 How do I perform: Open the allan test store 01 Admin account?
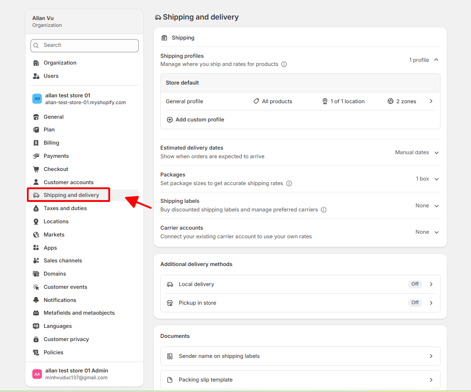point(84,374)
